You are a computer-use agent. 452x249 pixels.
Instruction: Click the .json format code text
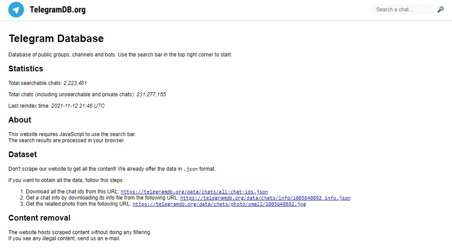190,169
